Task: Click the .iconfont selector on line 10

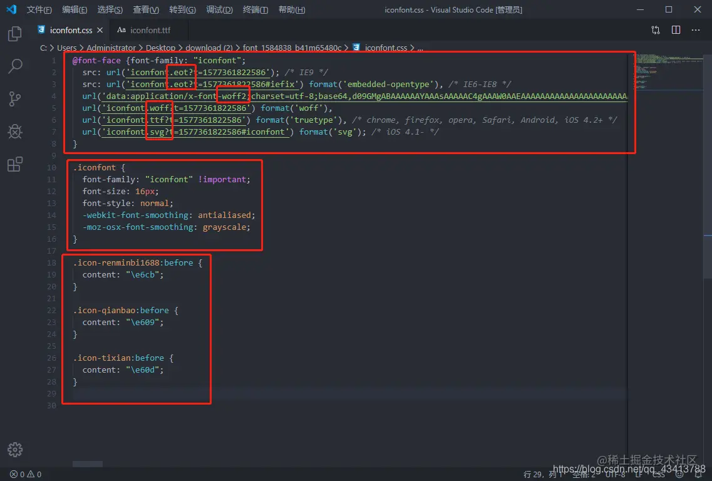Action: coord(95,167)
